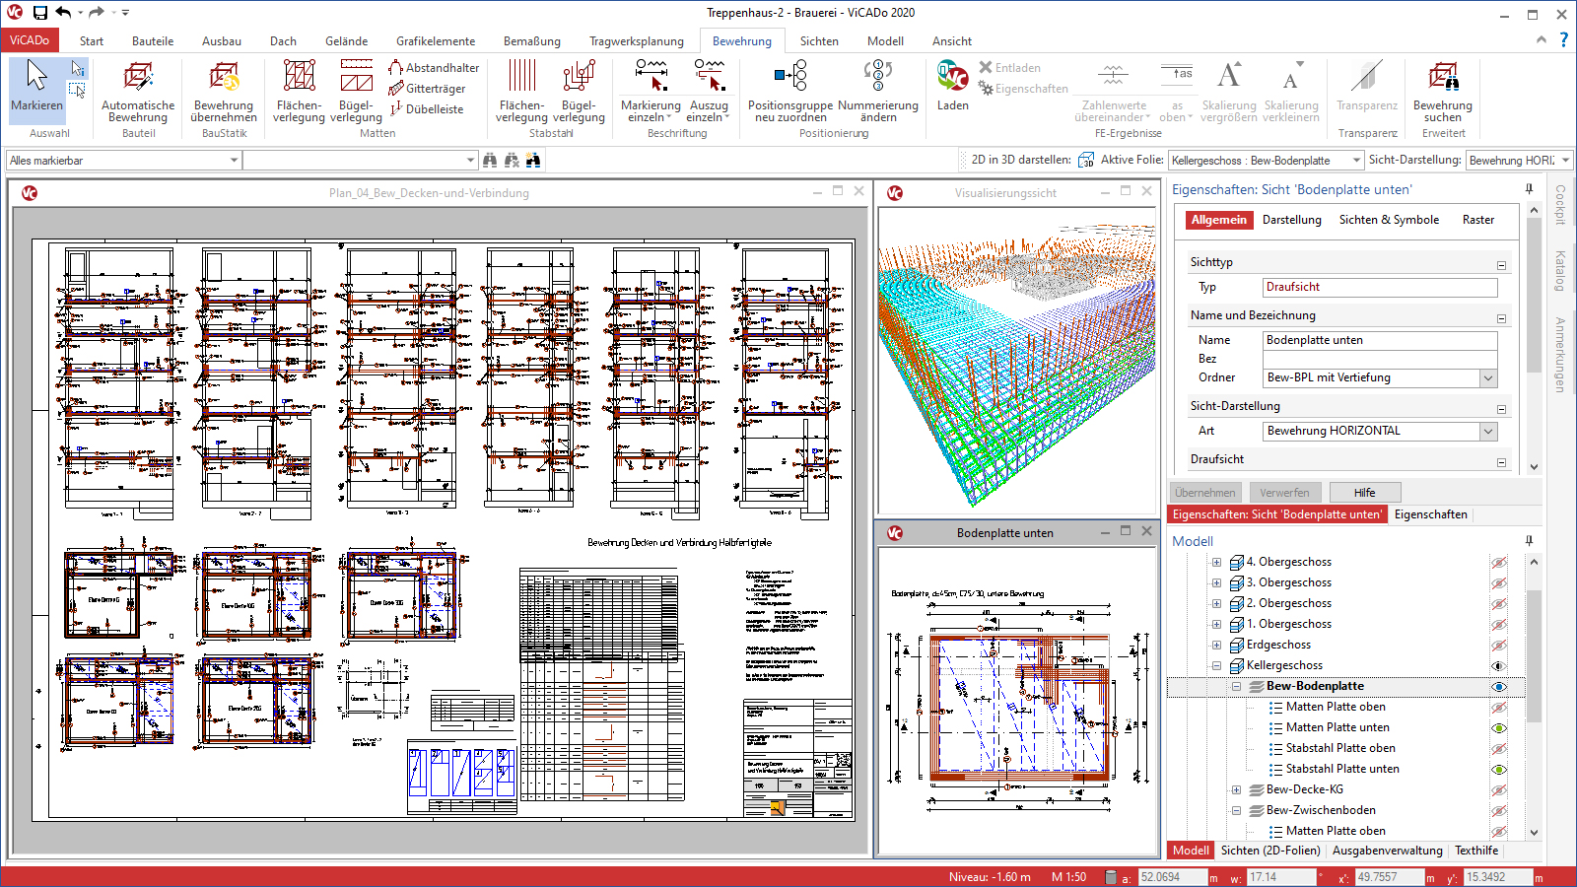Screen dimensions: 1577x887
Task: Click Auszug einzeln tool
Action: point(709,91)
